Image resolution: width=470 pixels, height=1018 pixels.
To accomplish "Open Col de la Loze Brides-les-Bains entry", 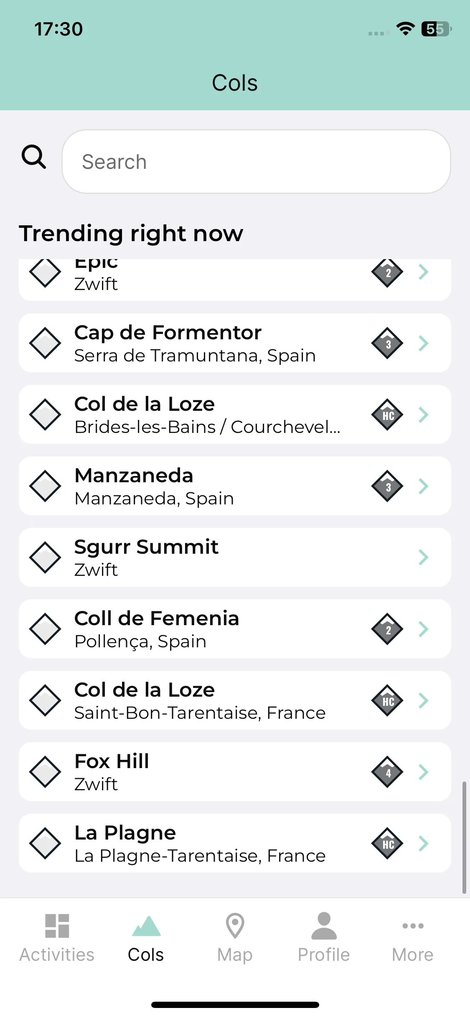I will [235, 415].
